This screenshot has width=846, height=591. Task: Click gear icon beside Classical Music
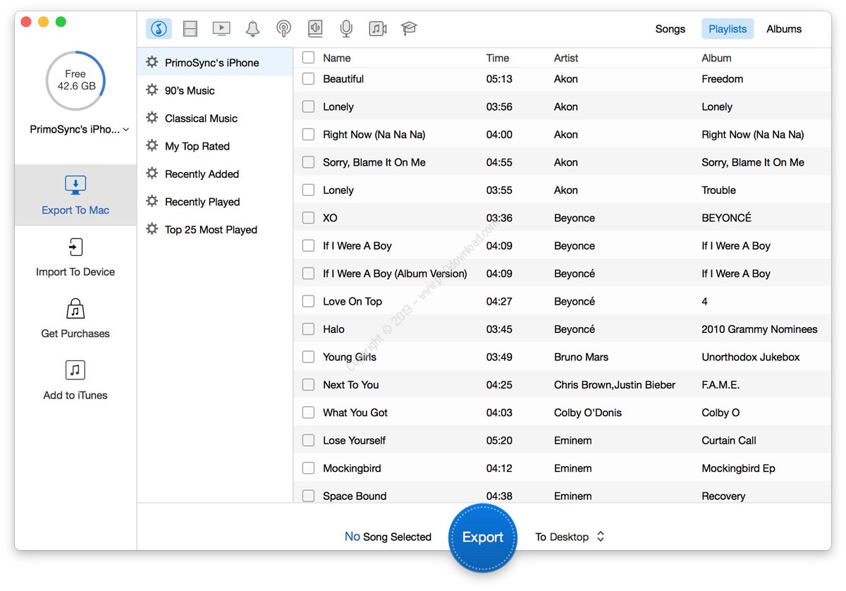[152, 118]
